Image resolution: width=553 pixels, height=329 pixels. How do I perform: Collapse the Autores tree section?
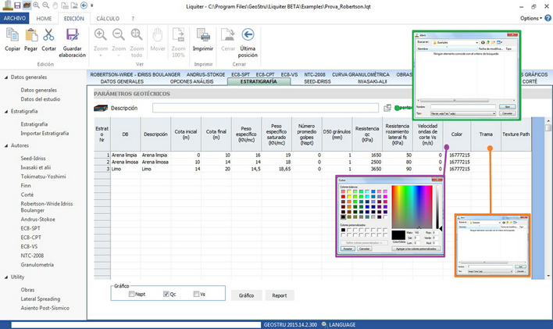(6, 145)
